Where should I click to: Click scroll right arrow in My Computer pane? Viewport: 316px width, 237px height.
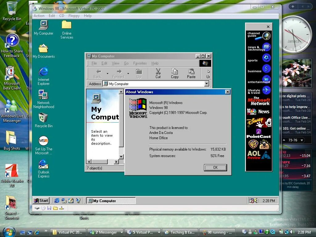pos(116,162)
